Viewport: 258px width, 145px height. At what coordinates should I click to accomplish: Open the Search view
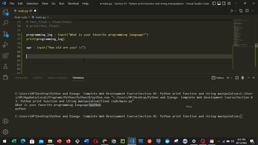(5, 23)
